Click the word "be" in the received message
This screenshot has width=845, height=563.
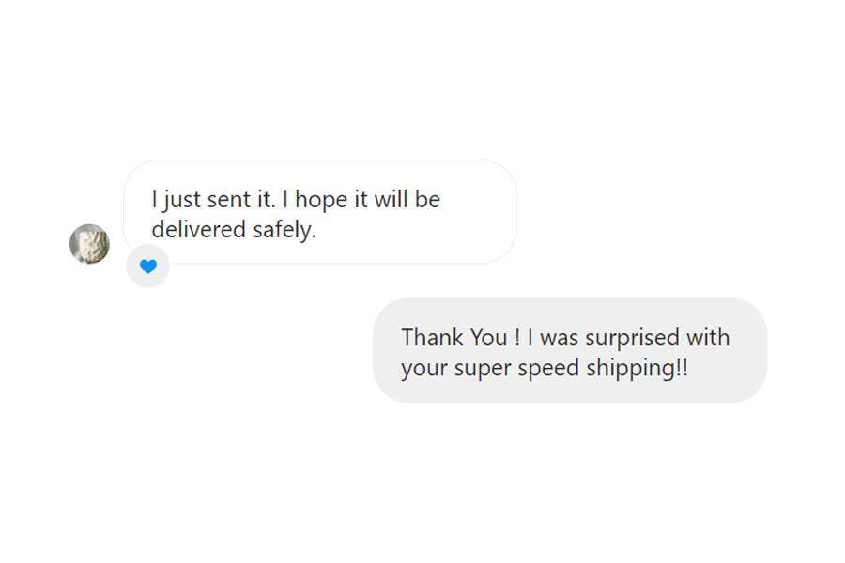(x=428, y=200)
